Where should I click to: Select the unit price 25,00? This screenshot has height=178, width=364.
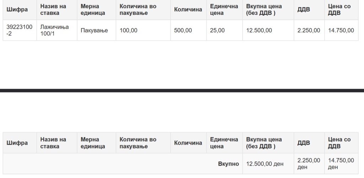(217, 30)
